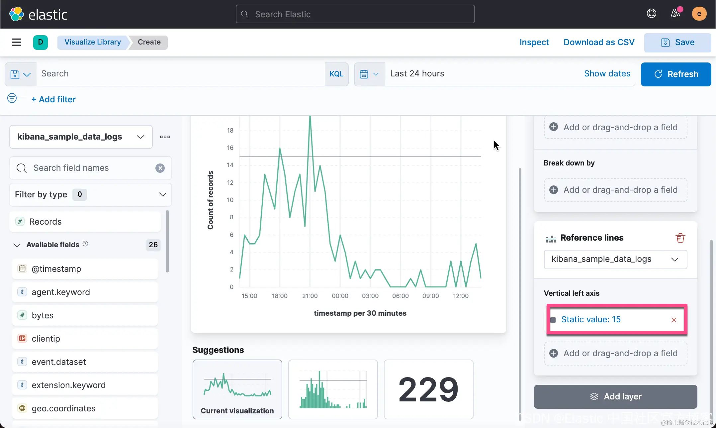Open the user avatar menu
This screenshot has width=716, height=428.
pos(699,14)
